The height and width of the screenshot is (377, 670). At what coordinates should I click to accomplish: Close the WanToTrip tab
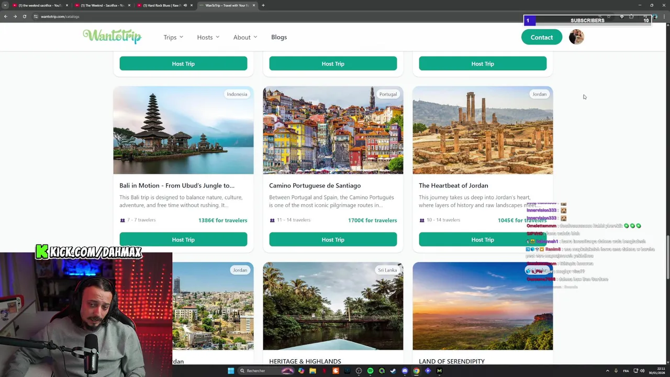pyautogui.click(x=254, y=5)
